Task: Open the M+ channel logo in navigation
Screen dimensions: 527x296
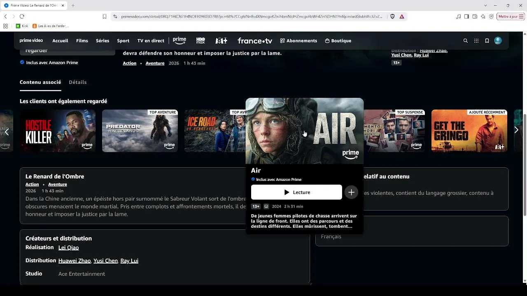Action: [x=221, y=41]
